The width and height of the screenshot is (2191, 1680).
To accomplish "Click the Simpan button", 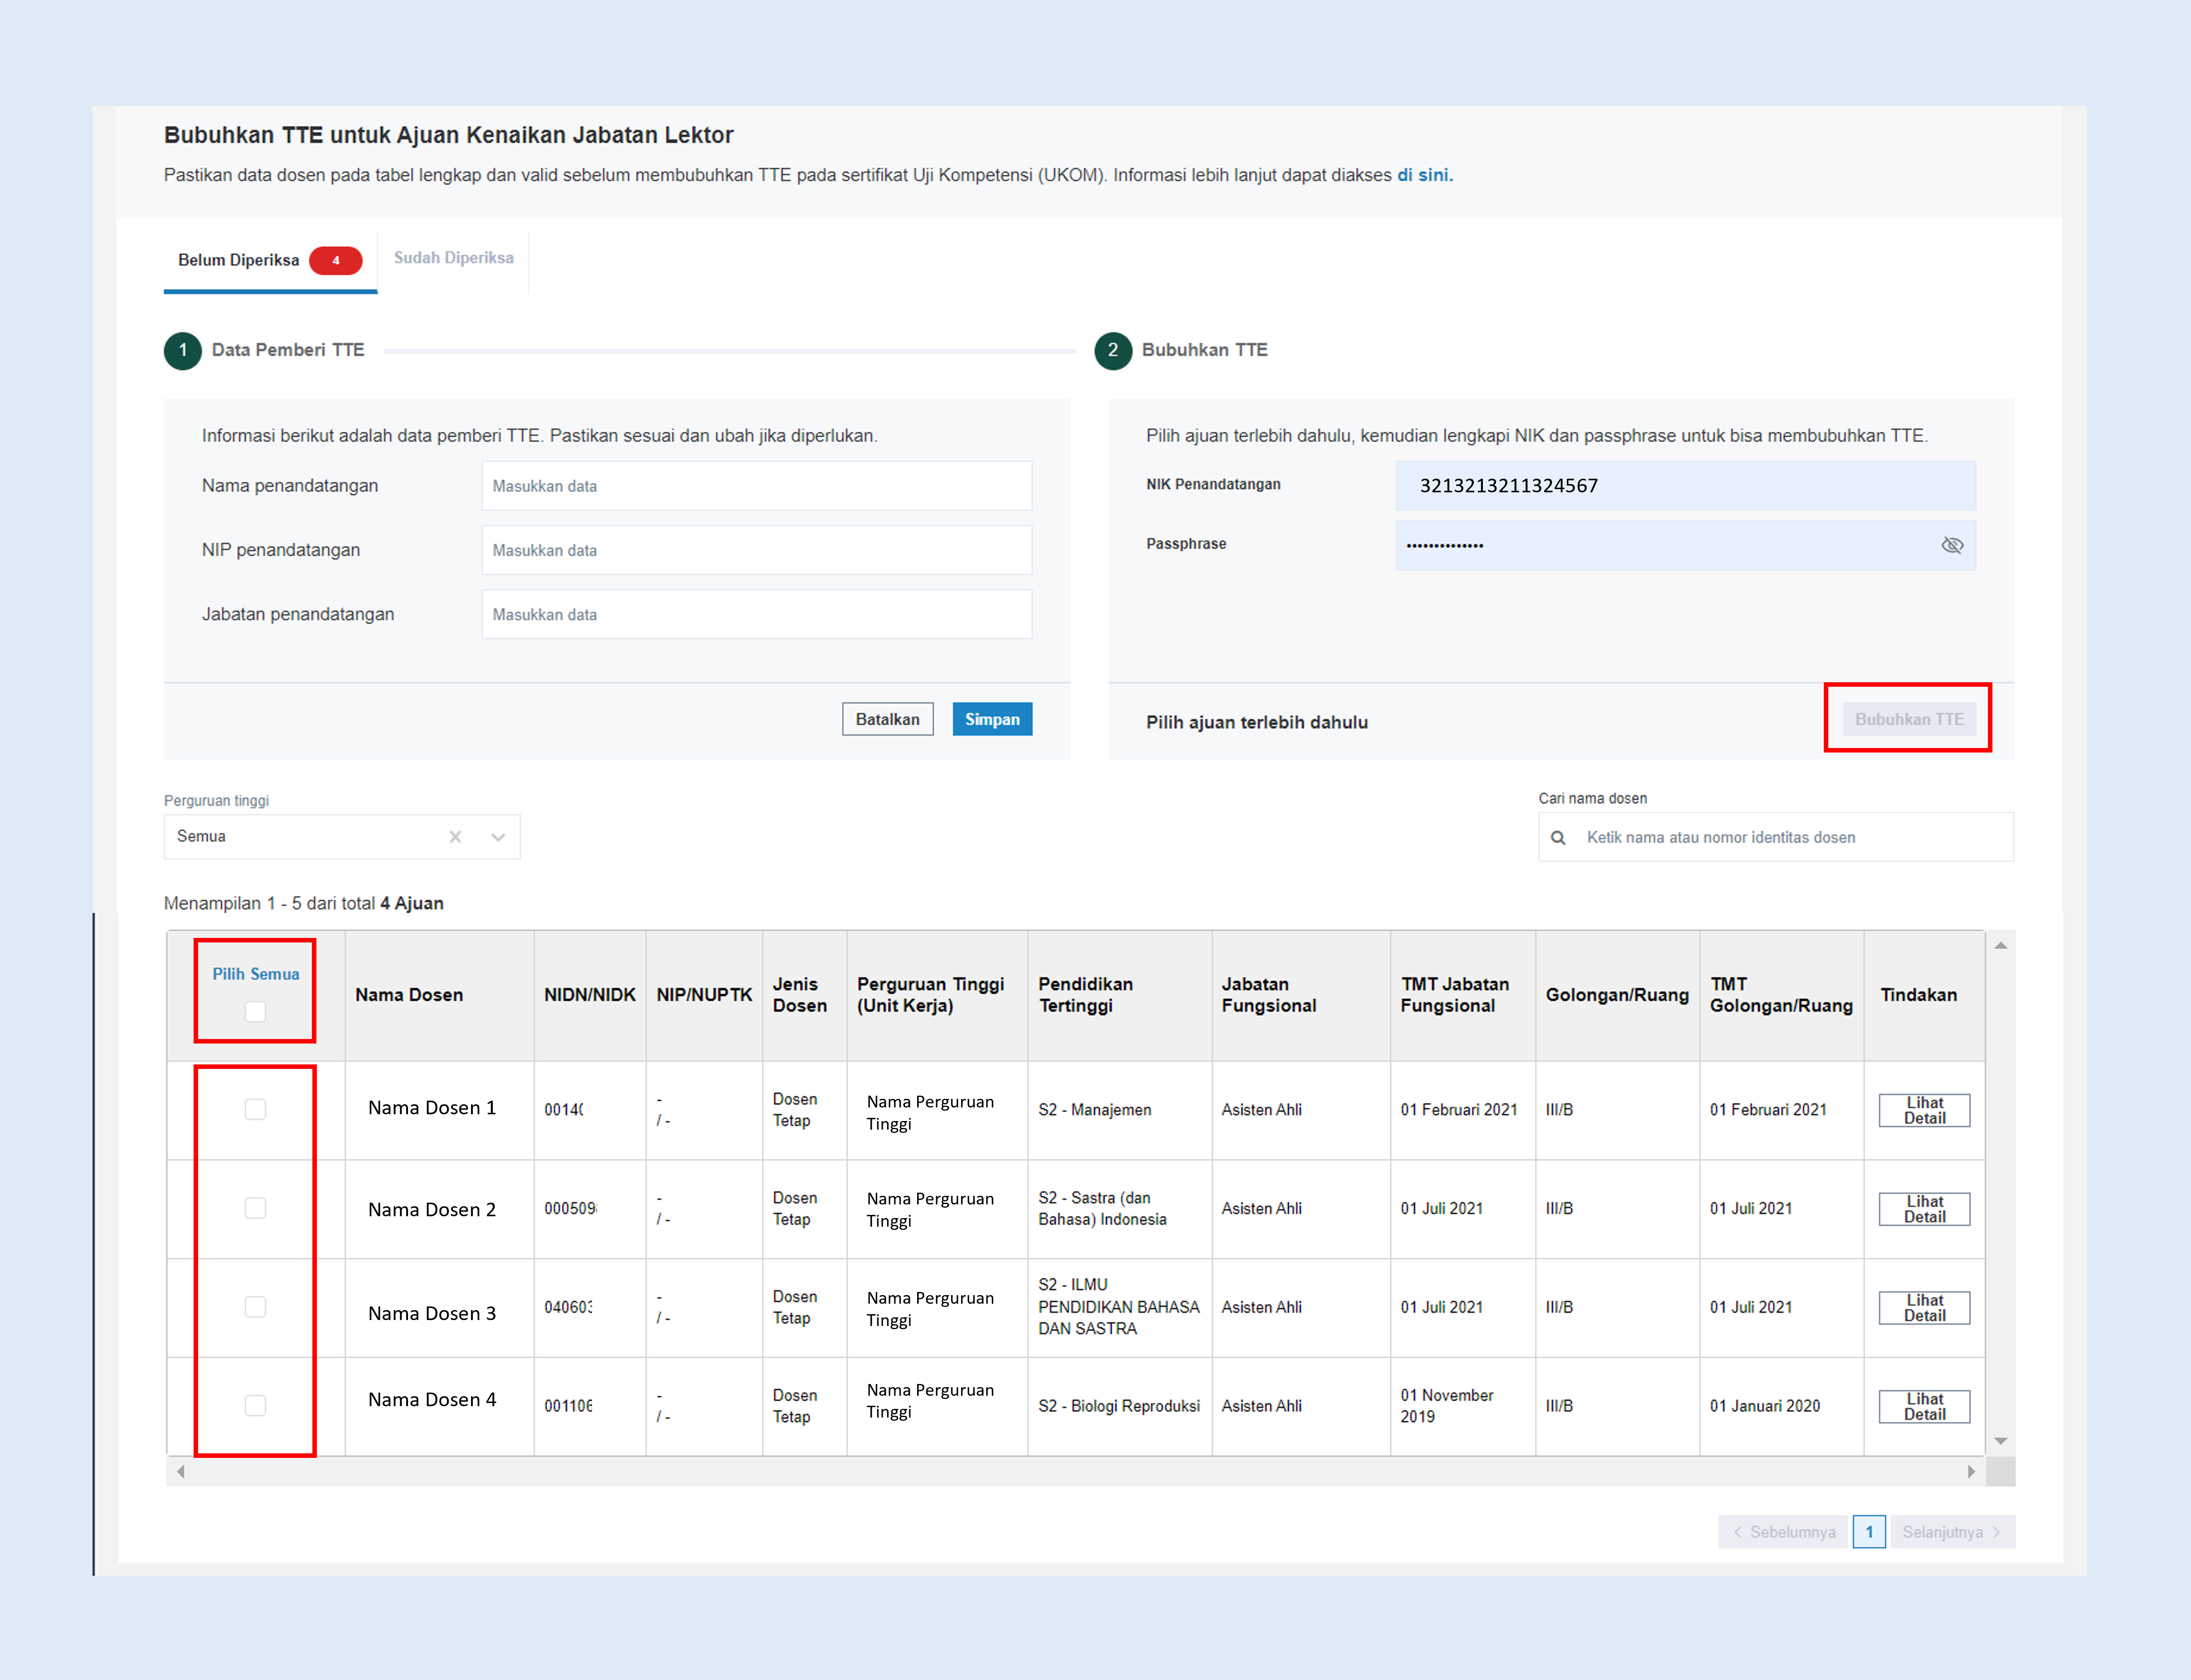I will 992,719.
